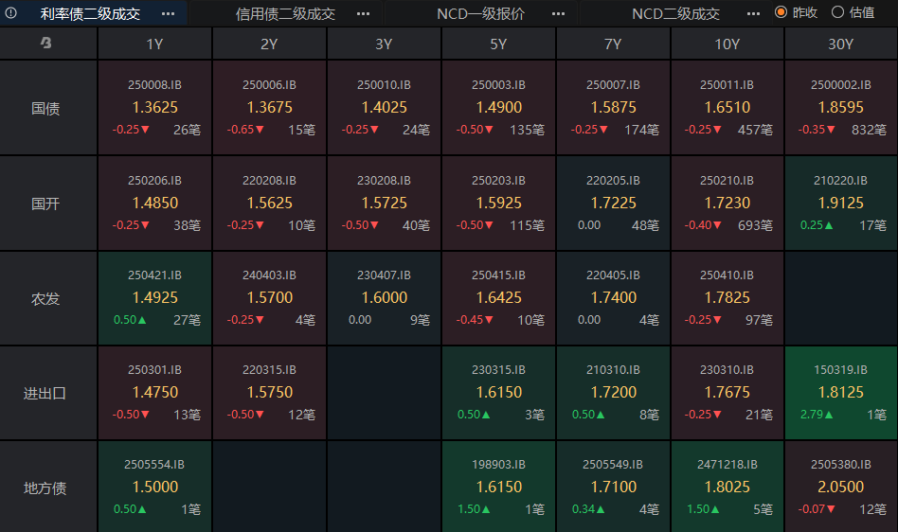Select the 国开 row label
898x532 pixels.
pyautogui.click(x=45, y=204)
